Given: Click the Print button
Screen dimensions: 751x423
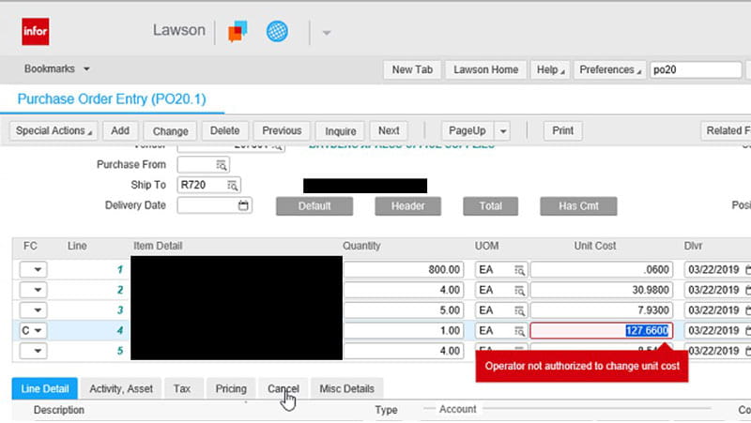Looking at the screenshot, I should tap(562, 130).
